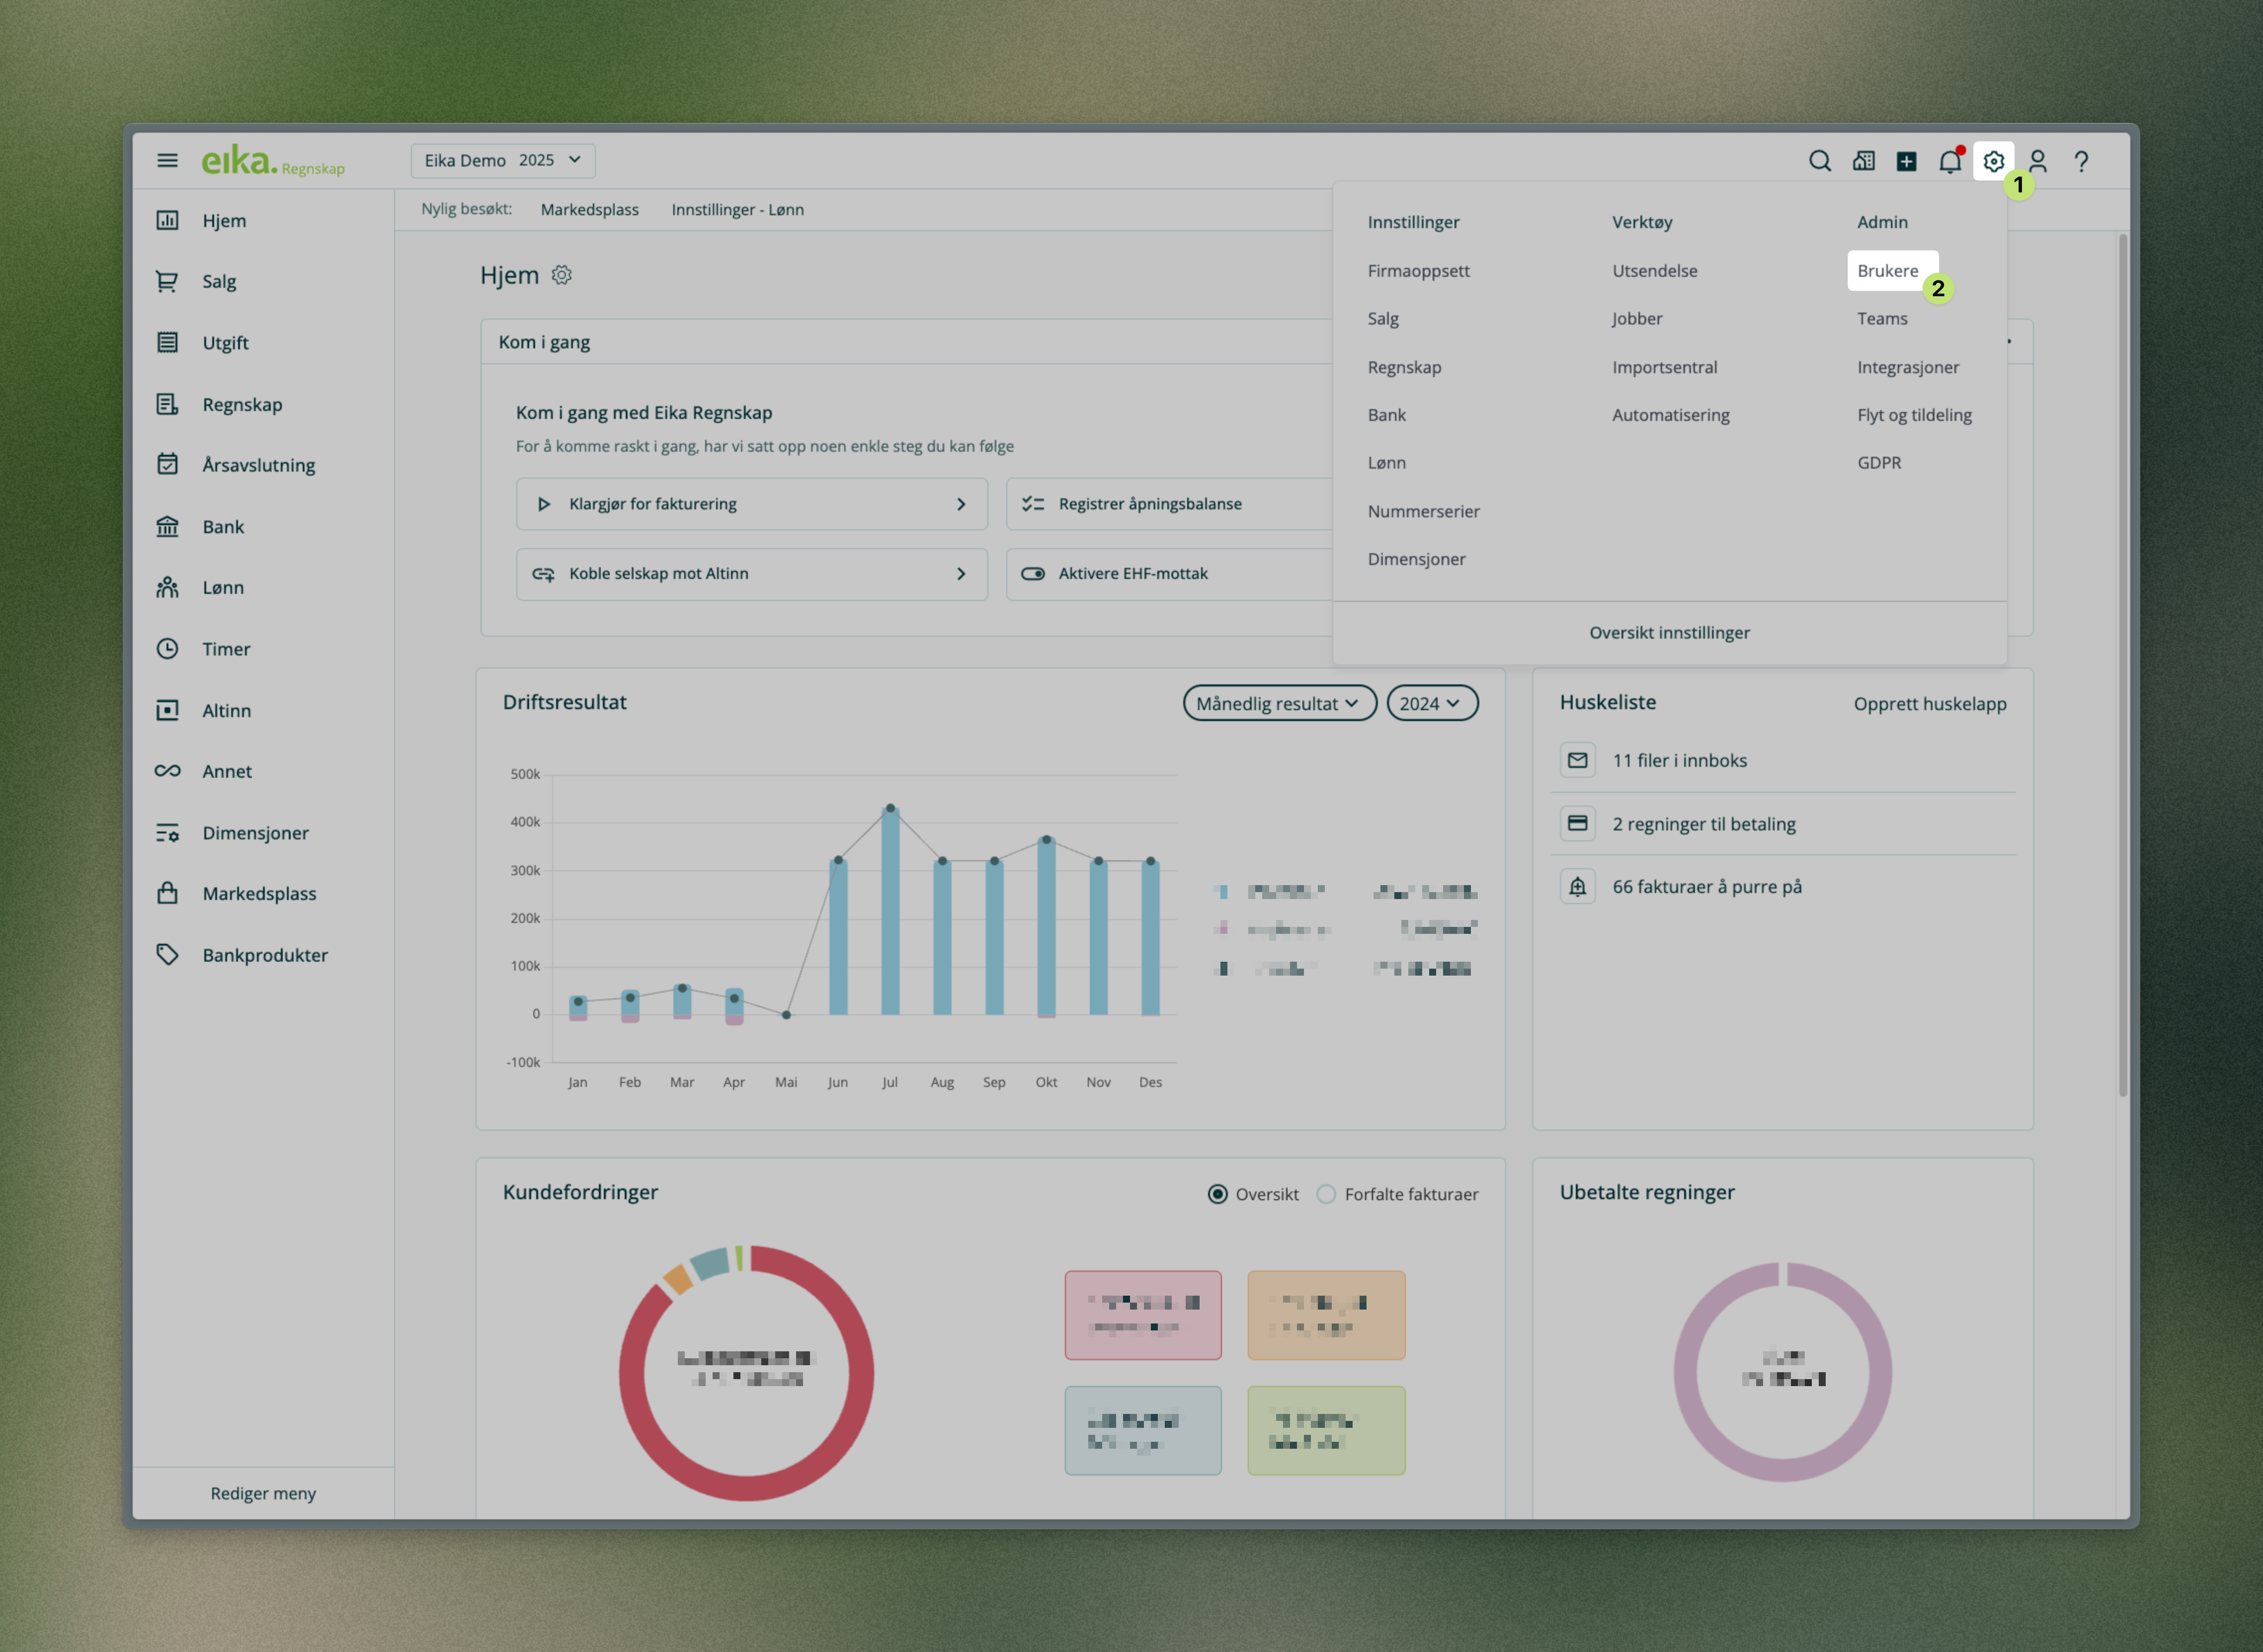The image size is (2263, 1652).
Task: Choose Firmaoppsett under Innstillinger
Action: tap(1418, 270)
